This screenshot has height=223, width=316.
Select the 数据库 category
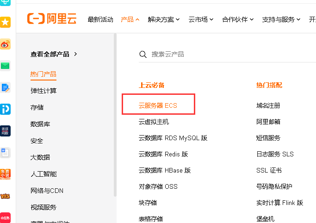click(40, 124)
